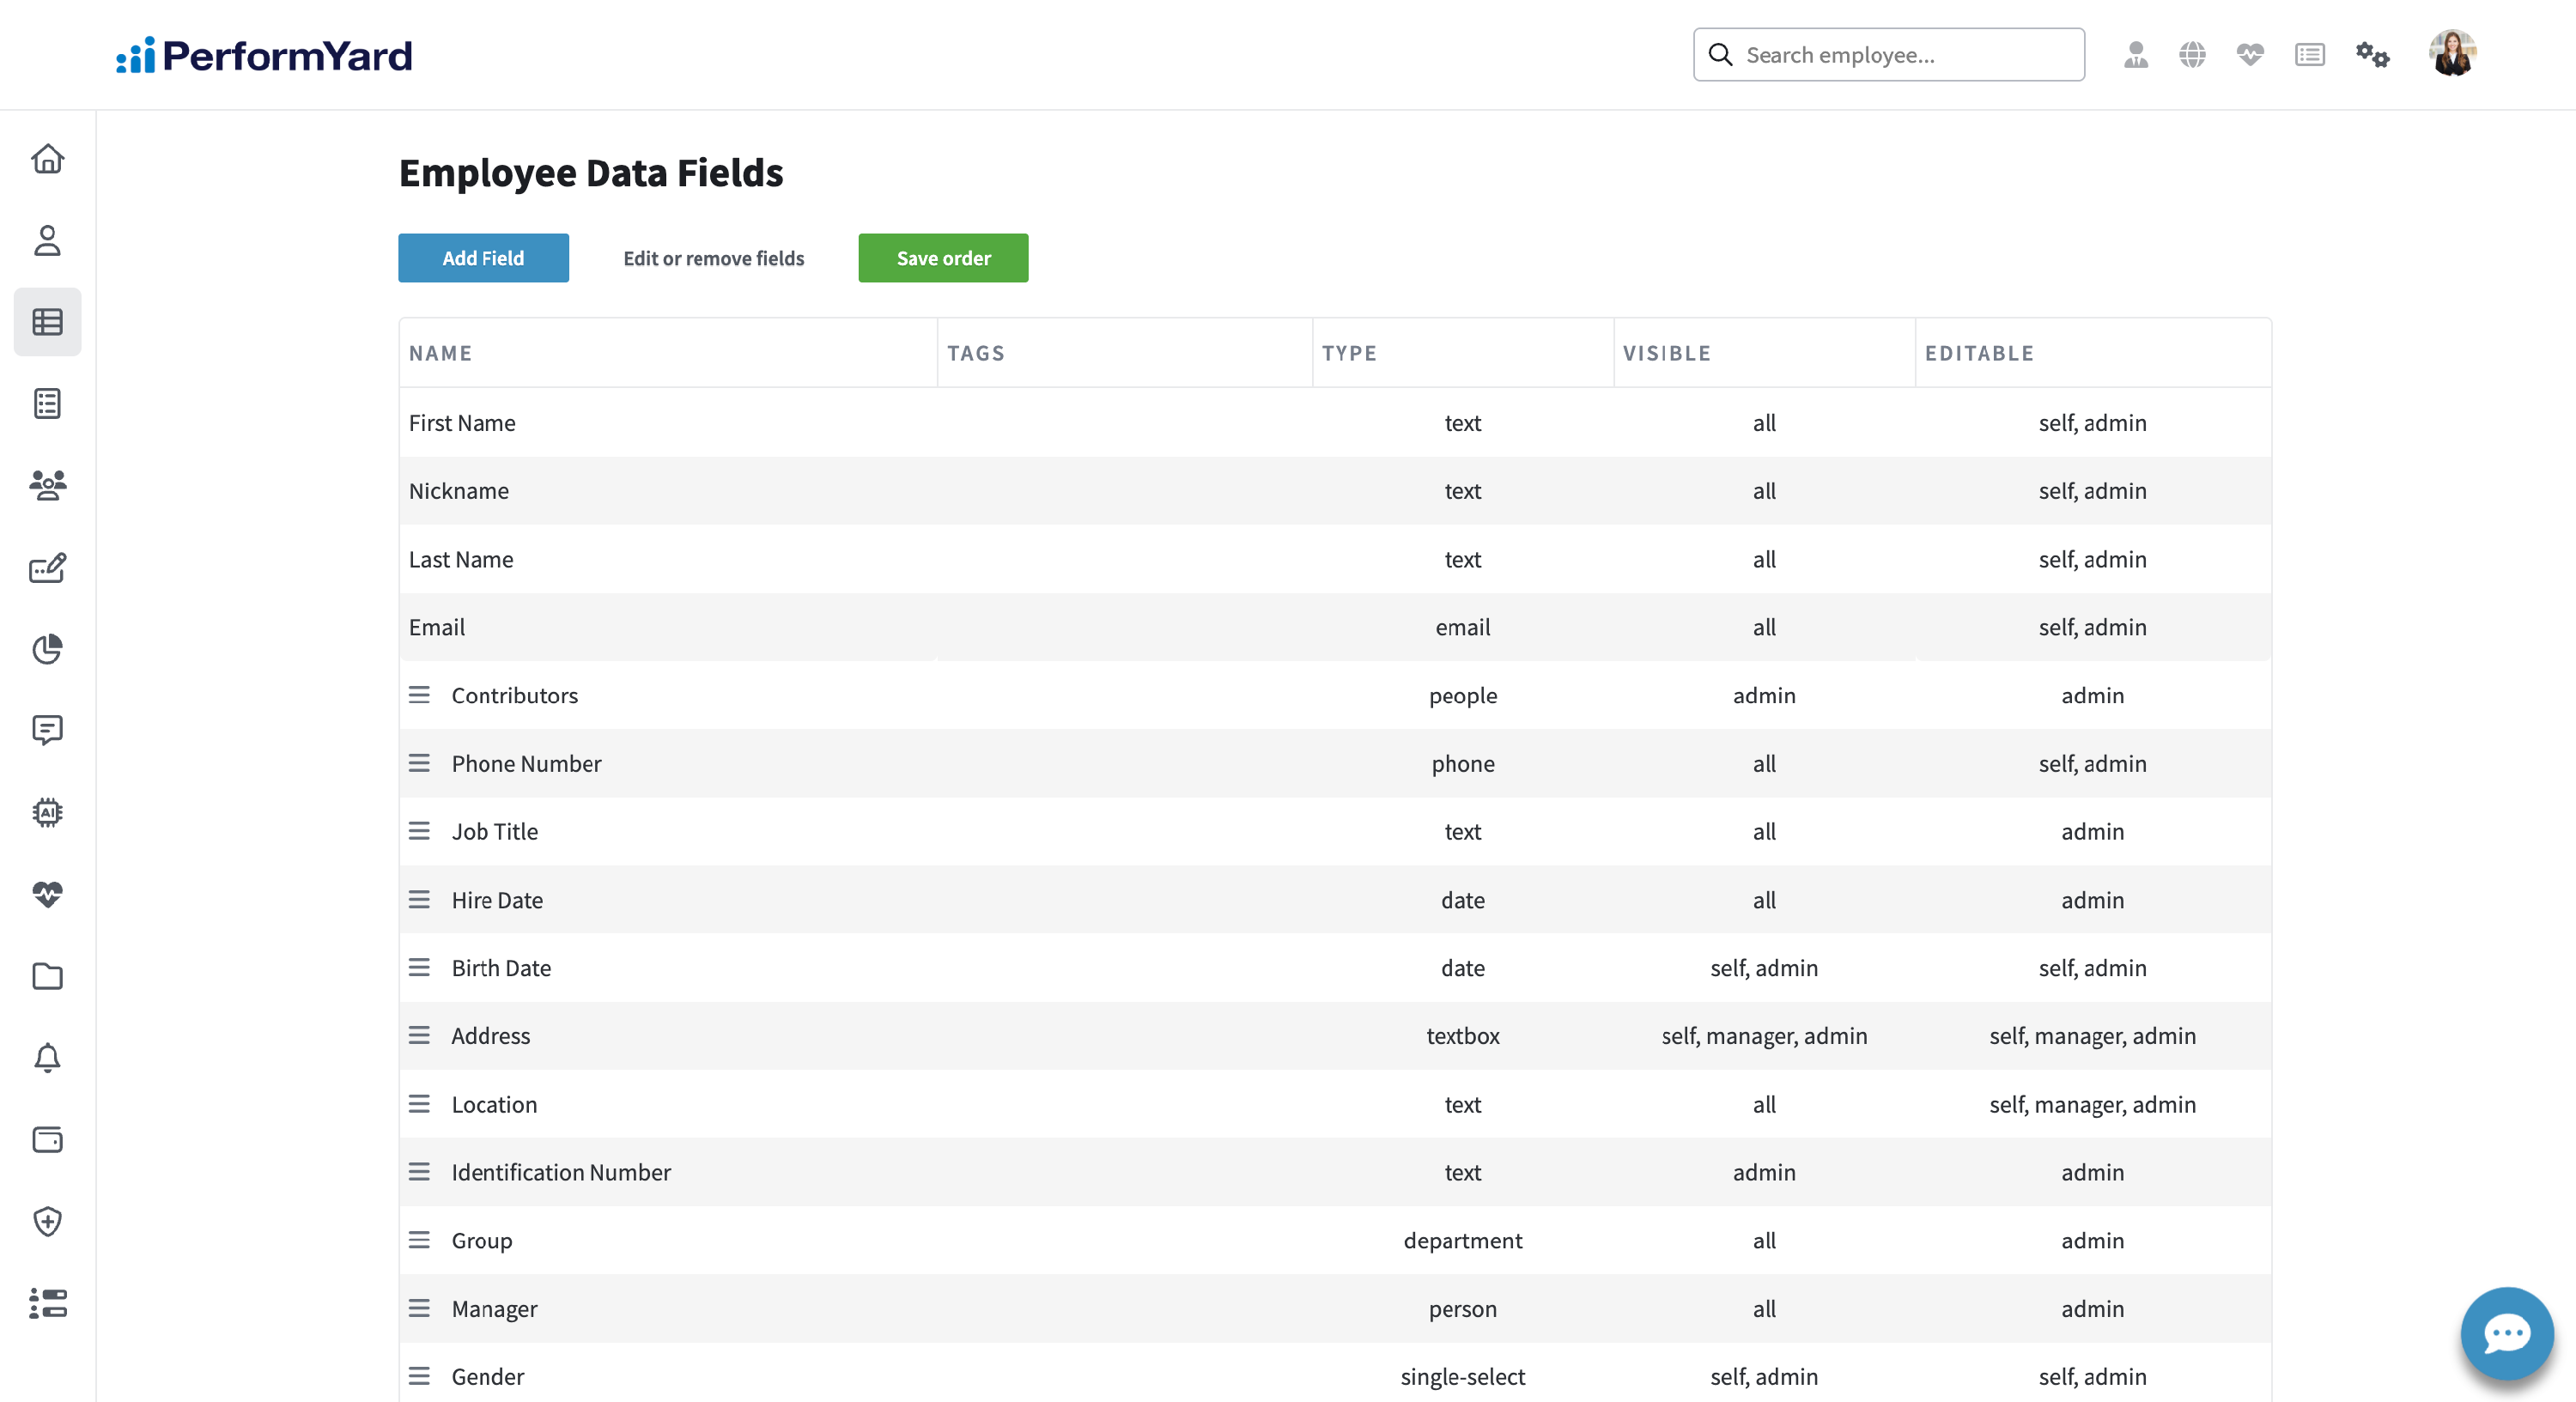Click the Save order button
Viewport: 2576px width, 1402px height.
(942, 258)
